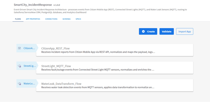This screenshot has height=102, width=210.
Task: Open the CitizenApp_REST_Flow title
Action: coord(55,48)
